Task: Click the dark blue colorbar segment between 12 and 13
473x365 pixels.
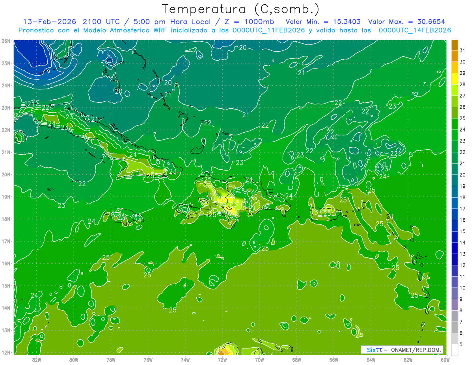Action: [x=454, y=259]
